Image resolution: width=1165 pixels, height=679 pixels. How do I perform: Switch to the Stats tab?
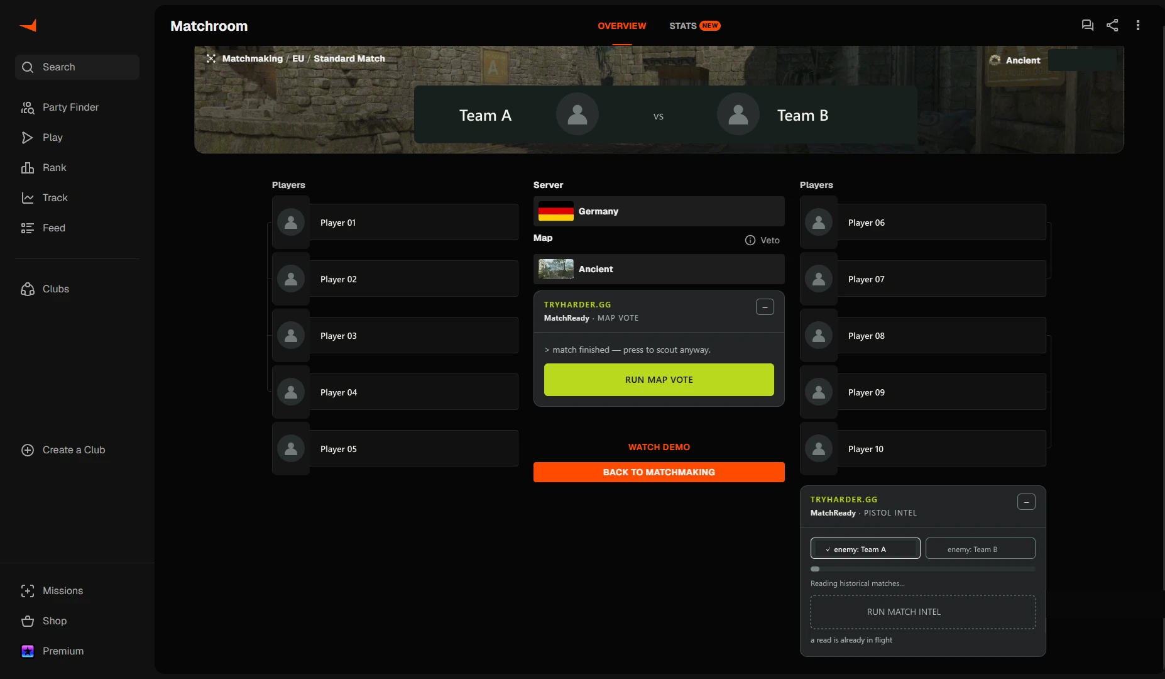(695, 26)
